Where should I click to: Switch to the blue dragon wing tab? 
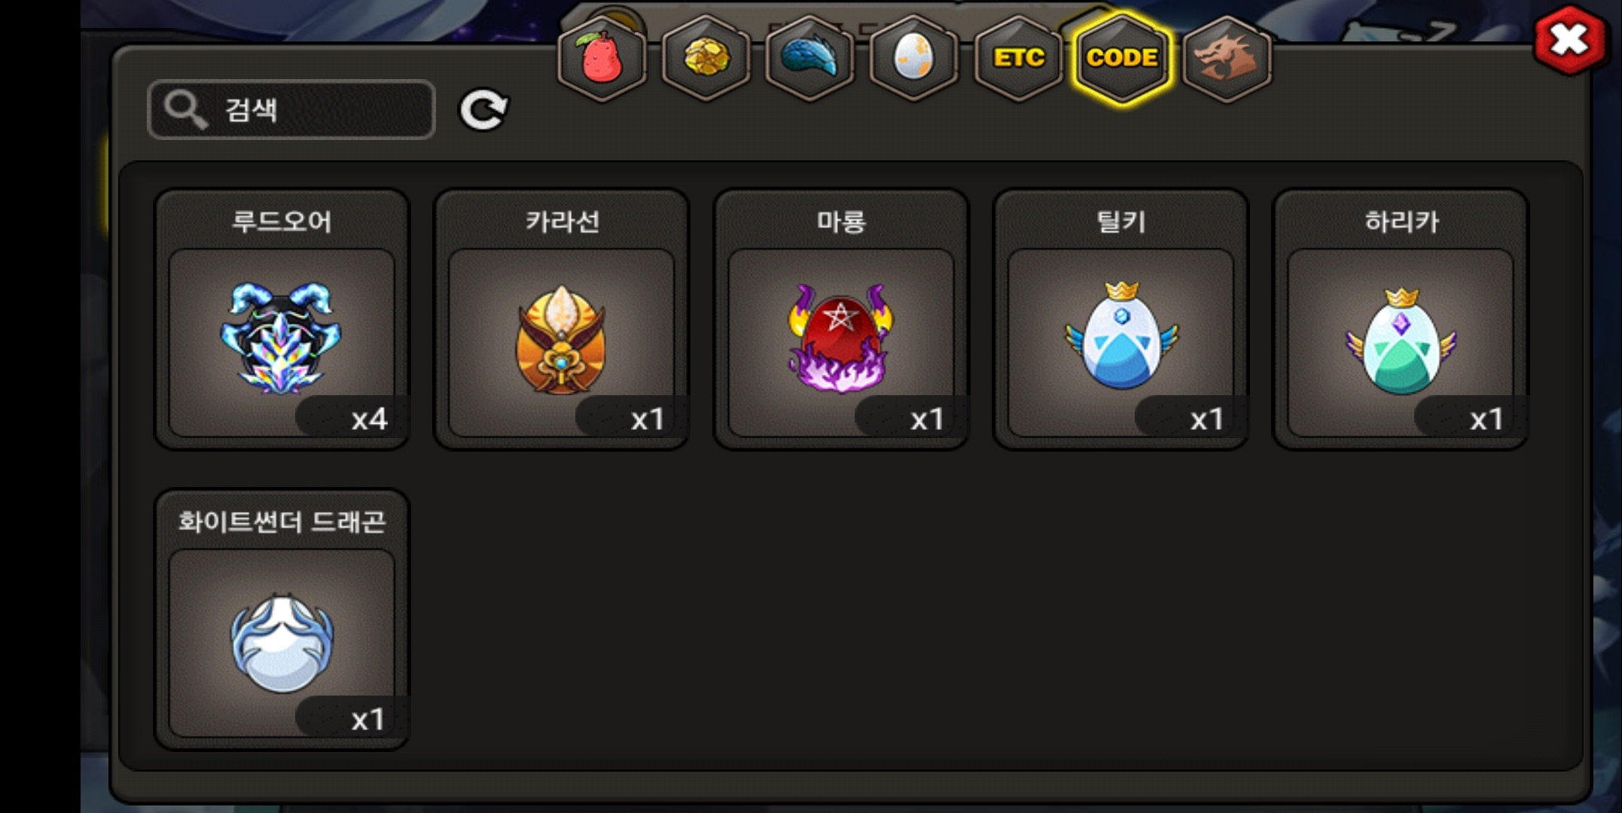point(809,58)
